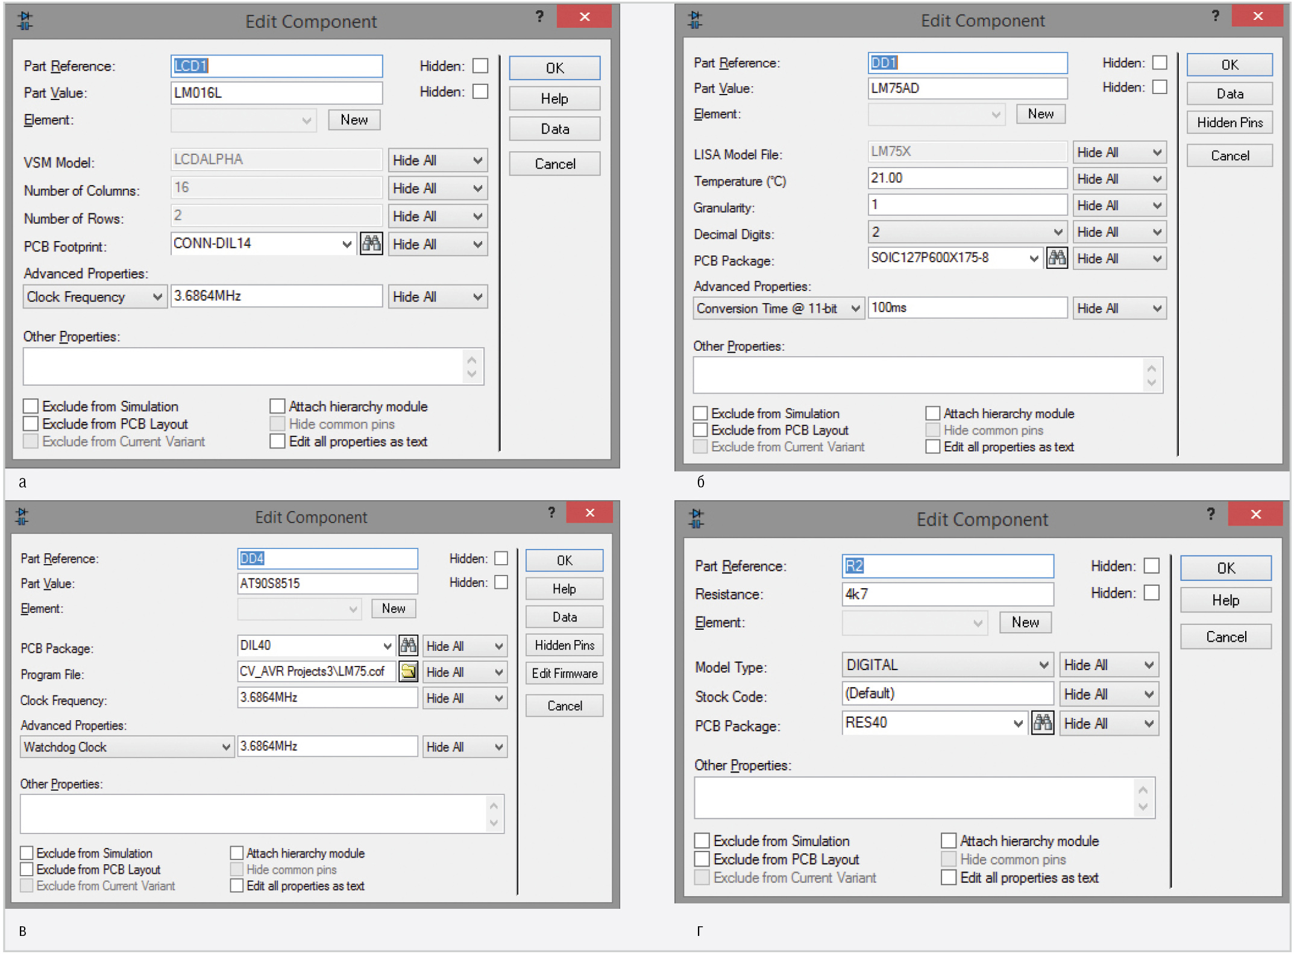Close the LCD1 Edit Component dialog
The height and width of the screenshot is (954, 1294).
pos(584,17)
